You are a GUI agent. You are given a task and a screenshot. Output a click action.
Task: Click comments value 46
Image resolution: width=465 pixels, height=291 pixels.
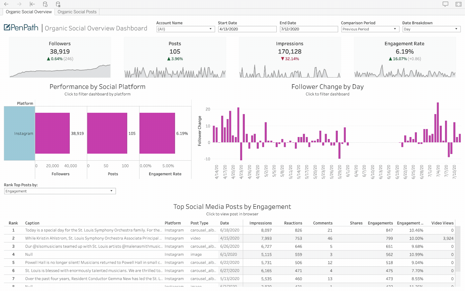330,238
